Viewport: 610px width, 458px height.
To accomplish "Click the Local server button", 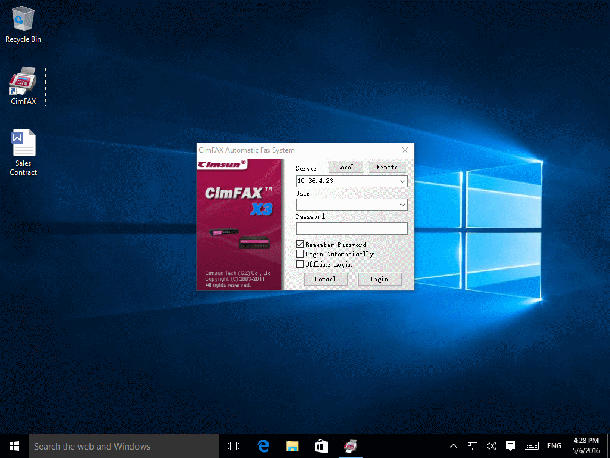I will pos(346,167).
